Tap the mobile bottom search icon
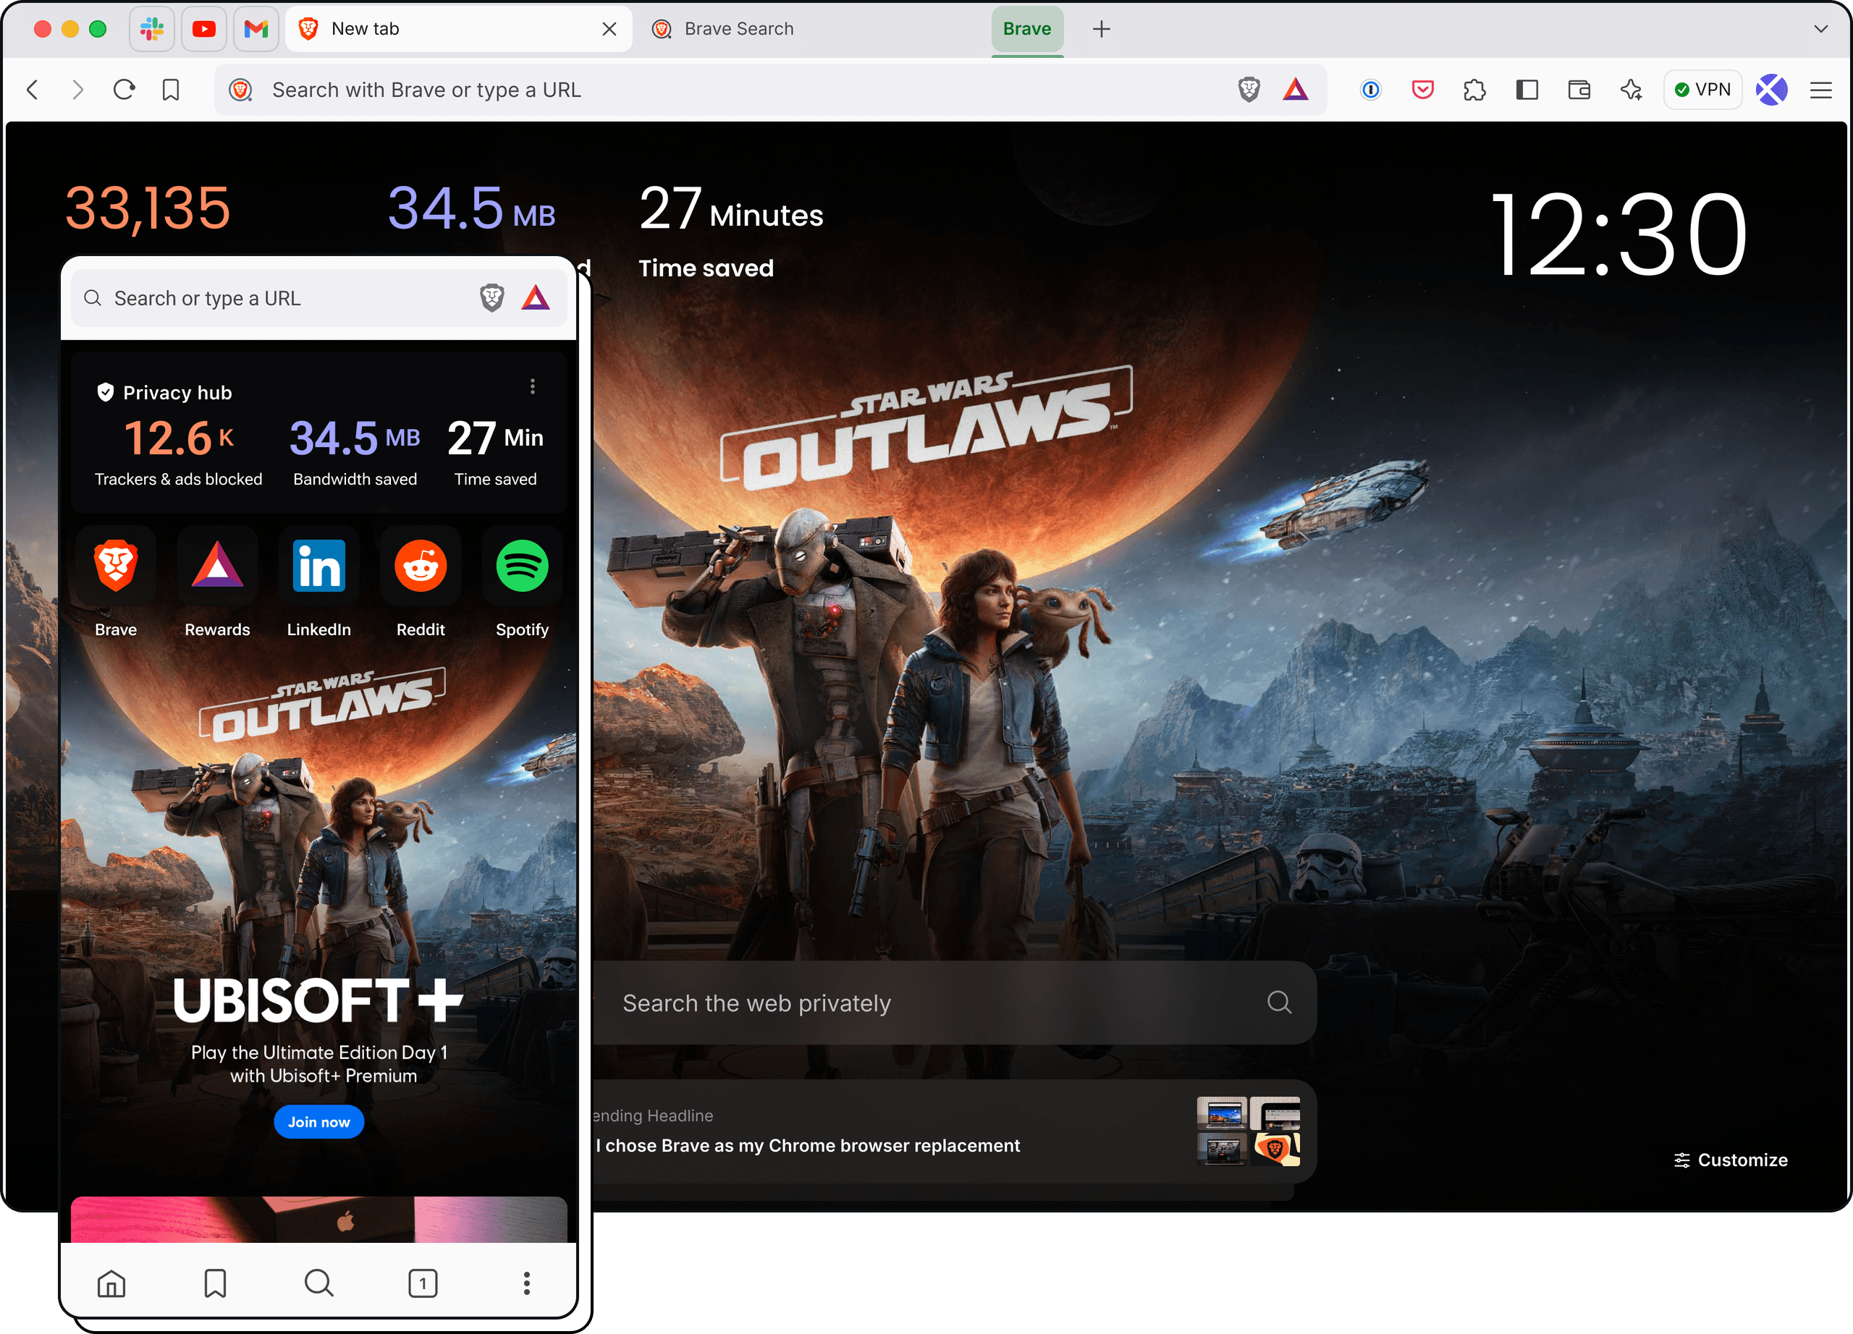The width and height of the screenshot is (1853, 1334). click(x=318, y=1284)
